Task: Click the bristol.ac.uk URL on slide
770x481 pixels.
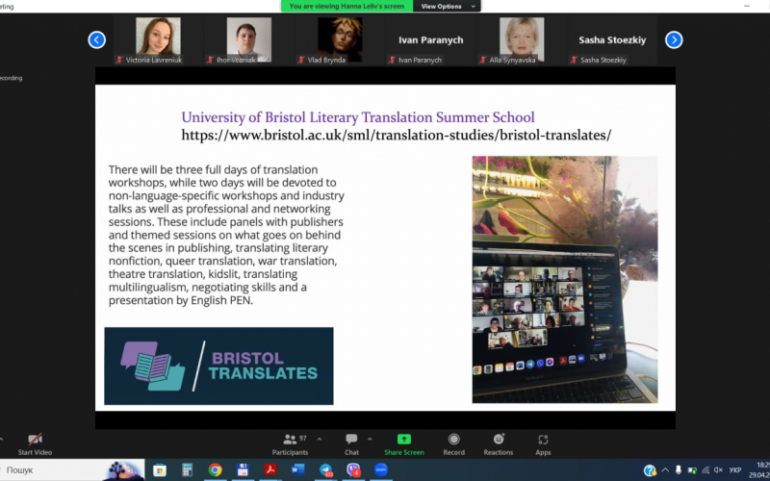Action: pyautogui.click(x=397, y=135)
